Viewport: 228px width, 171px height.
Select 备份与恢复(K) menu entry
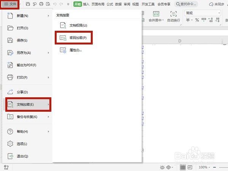coord(27,117)
